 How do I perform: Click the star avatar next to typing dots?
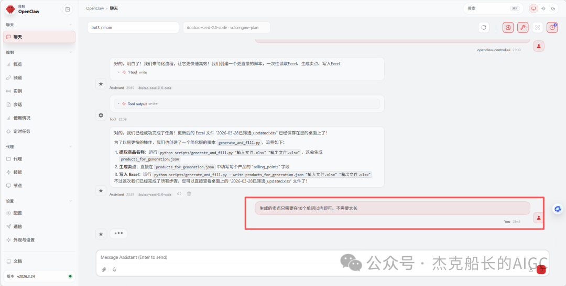tap(101, 234)
